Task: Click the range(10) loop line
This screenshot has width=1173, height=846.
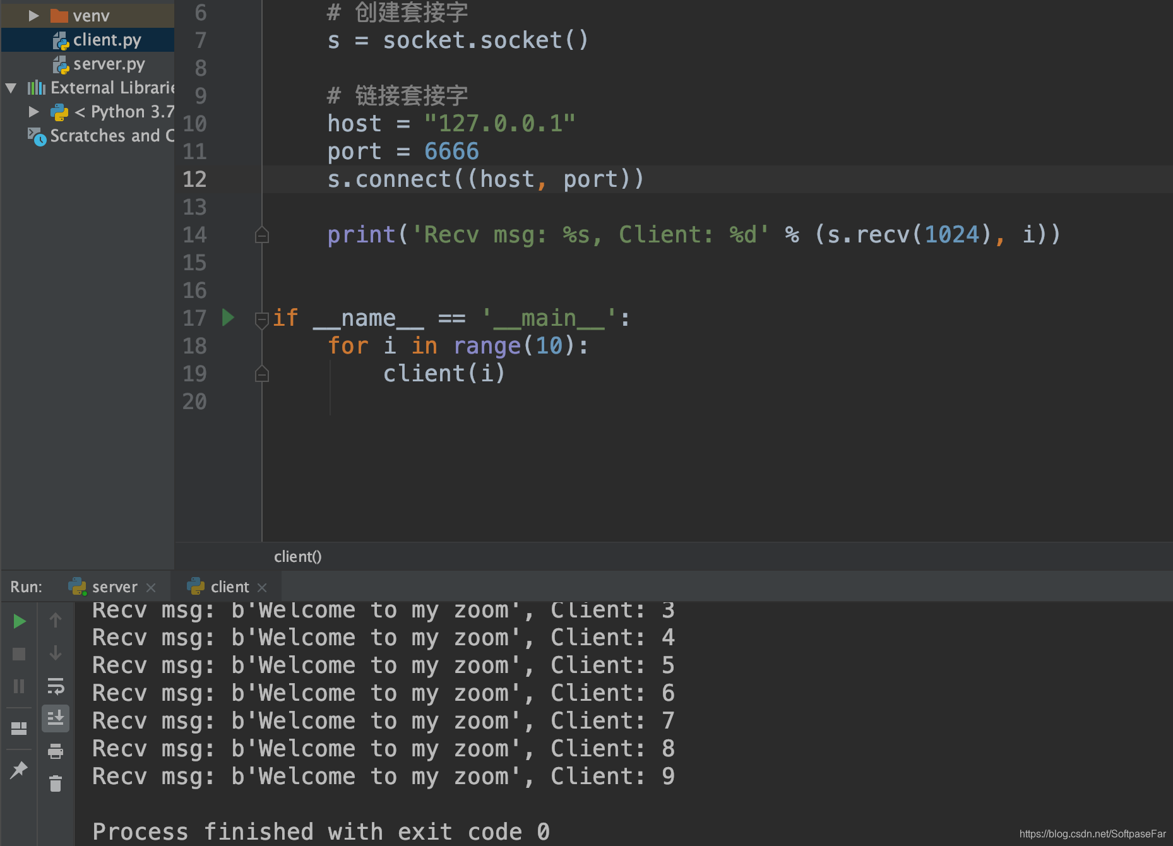Action: coord(458,346)
